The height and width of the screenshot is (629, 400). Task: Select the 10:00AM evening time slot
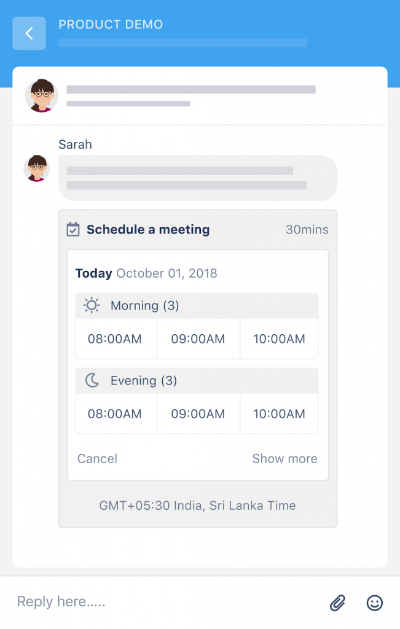click(x=279, y=413)
